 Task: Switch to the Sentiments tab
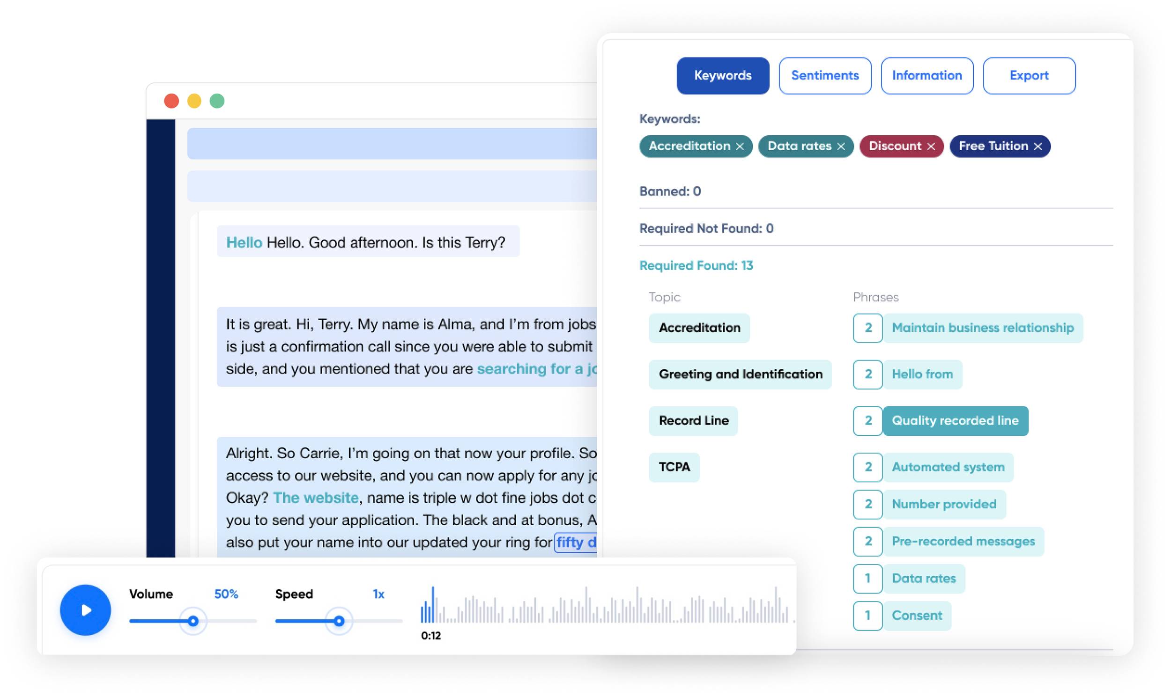[825, 76]
